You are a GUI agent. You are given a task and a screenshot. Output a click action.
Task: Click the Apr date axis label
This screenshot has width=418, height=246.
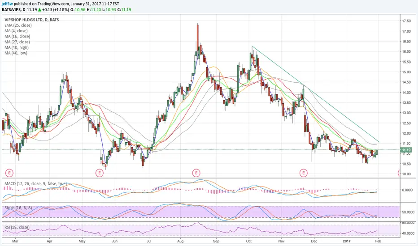pos(49,241)
